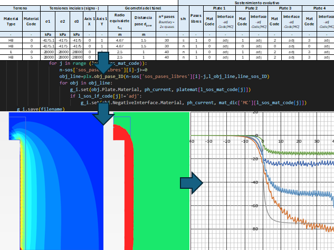Select the Plate 3 column header
The image size is (334, 250).
point(285,8)
